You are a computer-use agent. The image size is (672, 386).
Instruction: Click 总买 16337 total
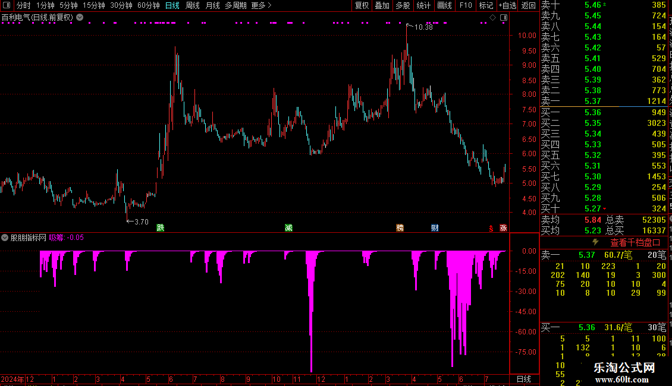(x=636, y=230)
